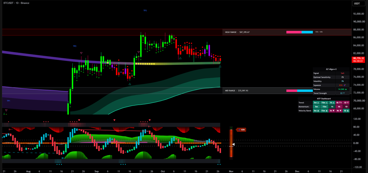Click the 68,000.00 price axis label
Screen dimensions: 368x173
point(358,108)
